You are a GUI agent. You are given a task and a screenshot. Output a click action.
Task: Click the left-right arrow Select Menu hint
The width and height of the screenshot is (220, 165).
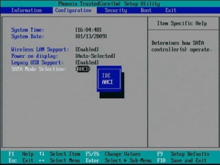click(x=60, y=160)
